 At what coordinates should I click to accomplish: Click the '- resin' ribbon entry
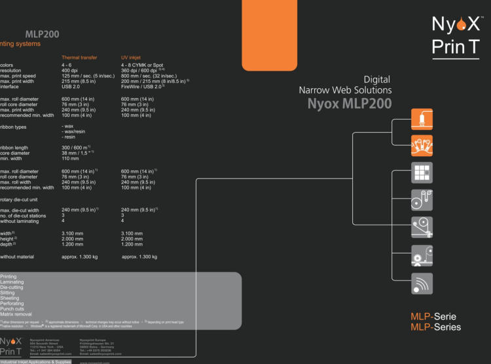click(68, 137)
